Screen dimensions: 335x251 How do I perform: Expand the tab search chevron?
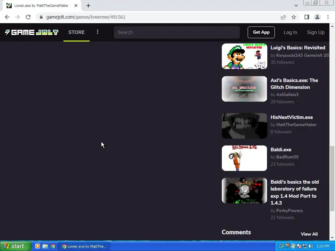(296, 6)
